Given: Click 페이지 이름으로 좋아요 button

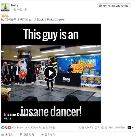Looking at the screenshot, I should [114, 6].
